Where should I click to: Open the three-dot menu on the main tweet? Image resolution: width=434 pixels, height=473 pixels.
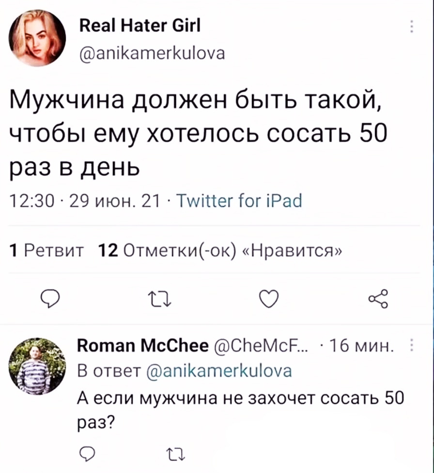[x=412, y=26]
